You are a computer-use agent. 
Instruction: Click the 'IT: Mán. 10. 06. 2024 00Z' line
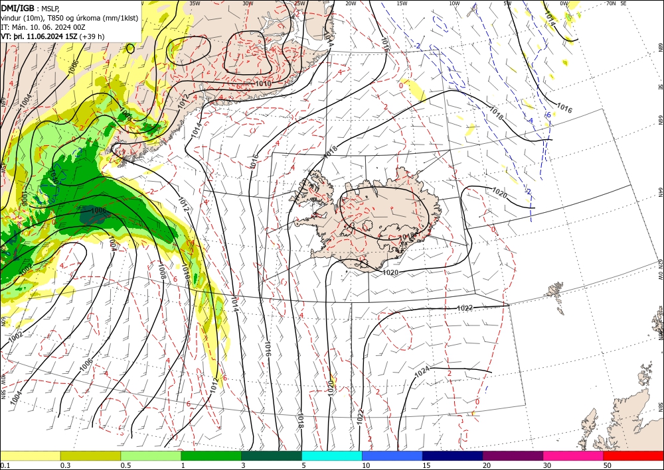43,27
